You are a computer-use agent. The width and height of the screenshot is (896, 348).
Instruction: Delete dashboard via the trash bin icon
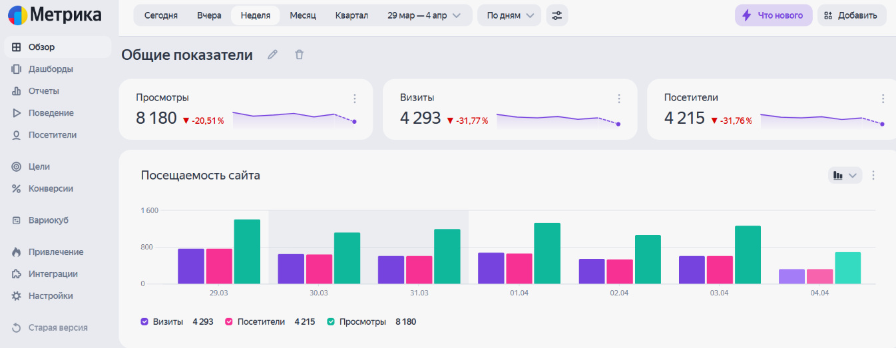299,55
